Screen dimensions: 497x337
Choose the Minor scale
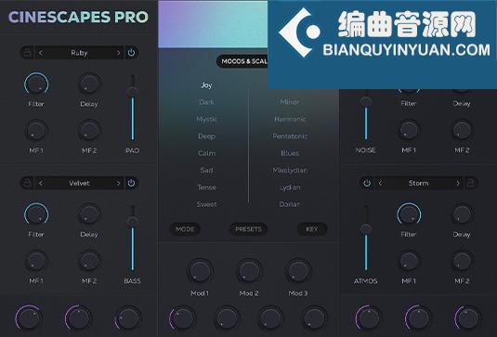290,102
